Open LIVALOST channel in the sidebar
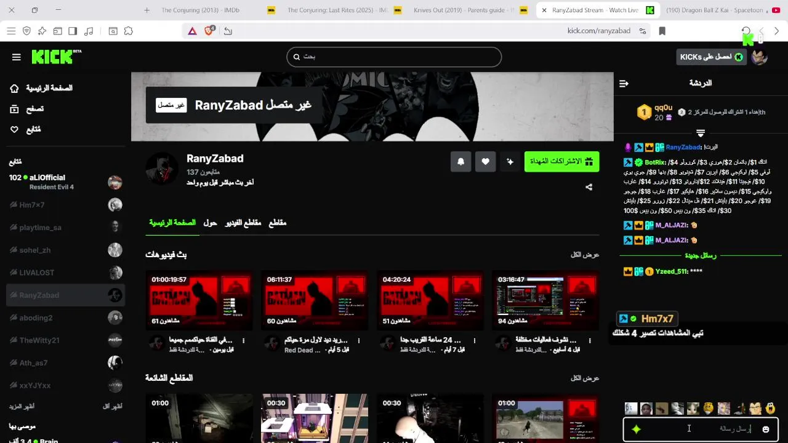Image resolution: width=788 pixels, height=443 pixels. pyautogui.click(x=65, y=273)
